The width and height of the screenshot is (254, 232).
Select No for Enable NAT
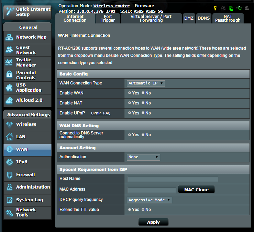143,103
